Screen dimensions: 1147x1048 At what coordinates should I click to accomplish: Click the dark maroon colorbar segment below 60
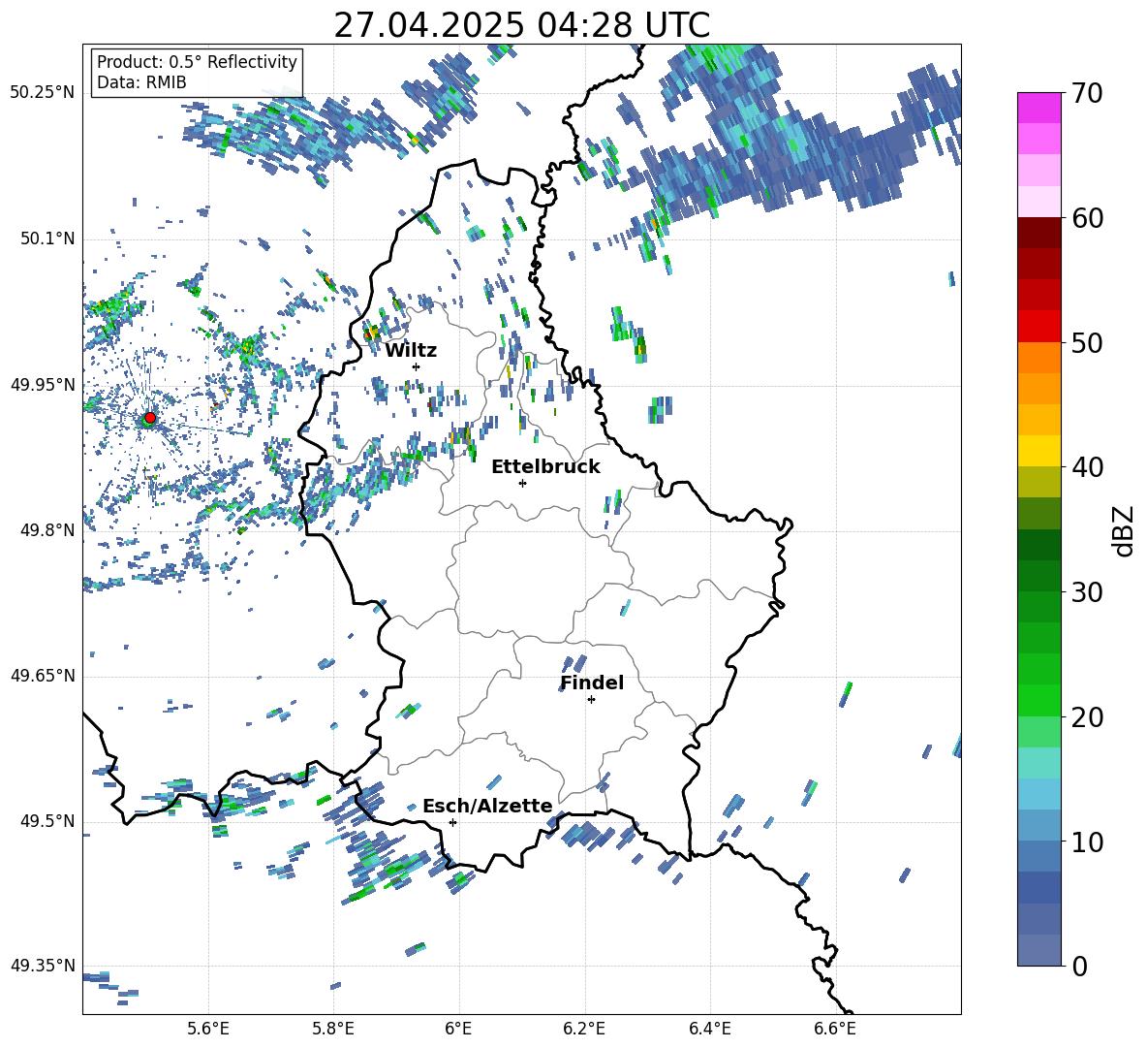tap(1038, 233)
